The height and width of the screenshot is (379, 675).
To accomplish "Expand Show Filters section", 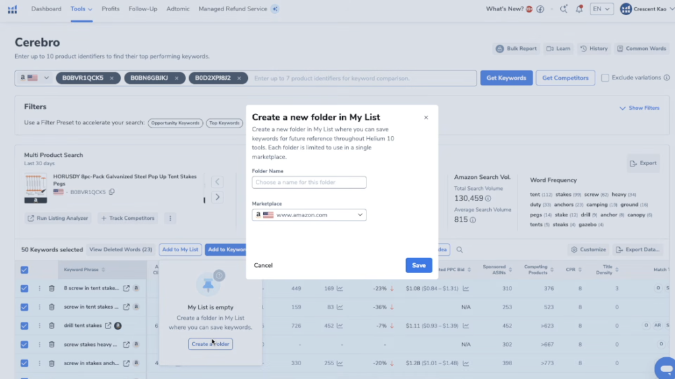I will [x=639, y=108].
